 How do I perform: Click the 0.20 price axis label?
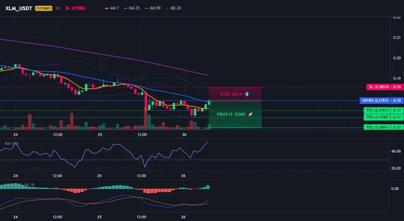tap(397, 58)
